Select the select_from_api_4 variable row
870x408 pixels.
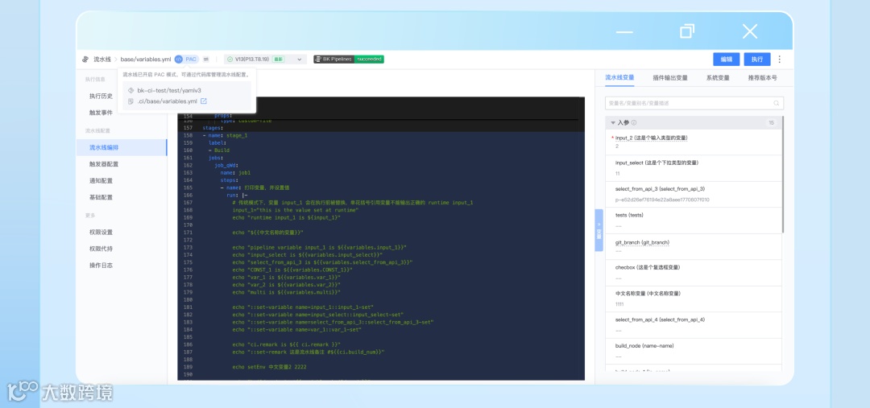[x=694, y=325]
